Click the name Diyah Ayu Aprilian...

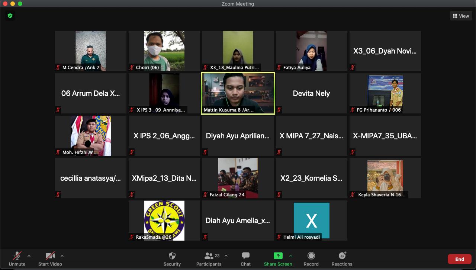[238, 136]
